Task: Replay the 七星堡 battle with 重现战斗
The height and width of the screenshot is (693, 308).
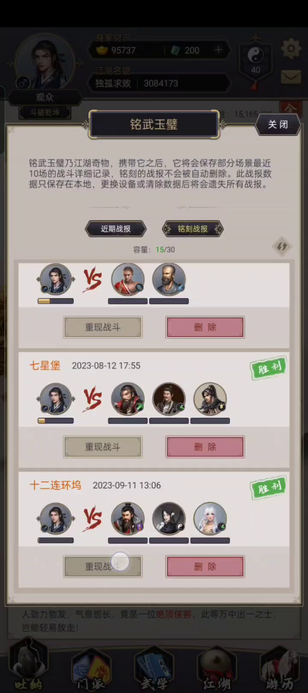Action: coord(103,447)
